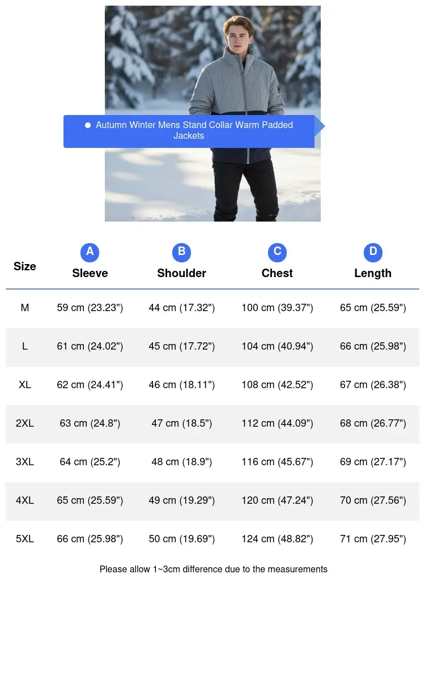Select the Shoulder column header
425x680 pixels.
181,273
